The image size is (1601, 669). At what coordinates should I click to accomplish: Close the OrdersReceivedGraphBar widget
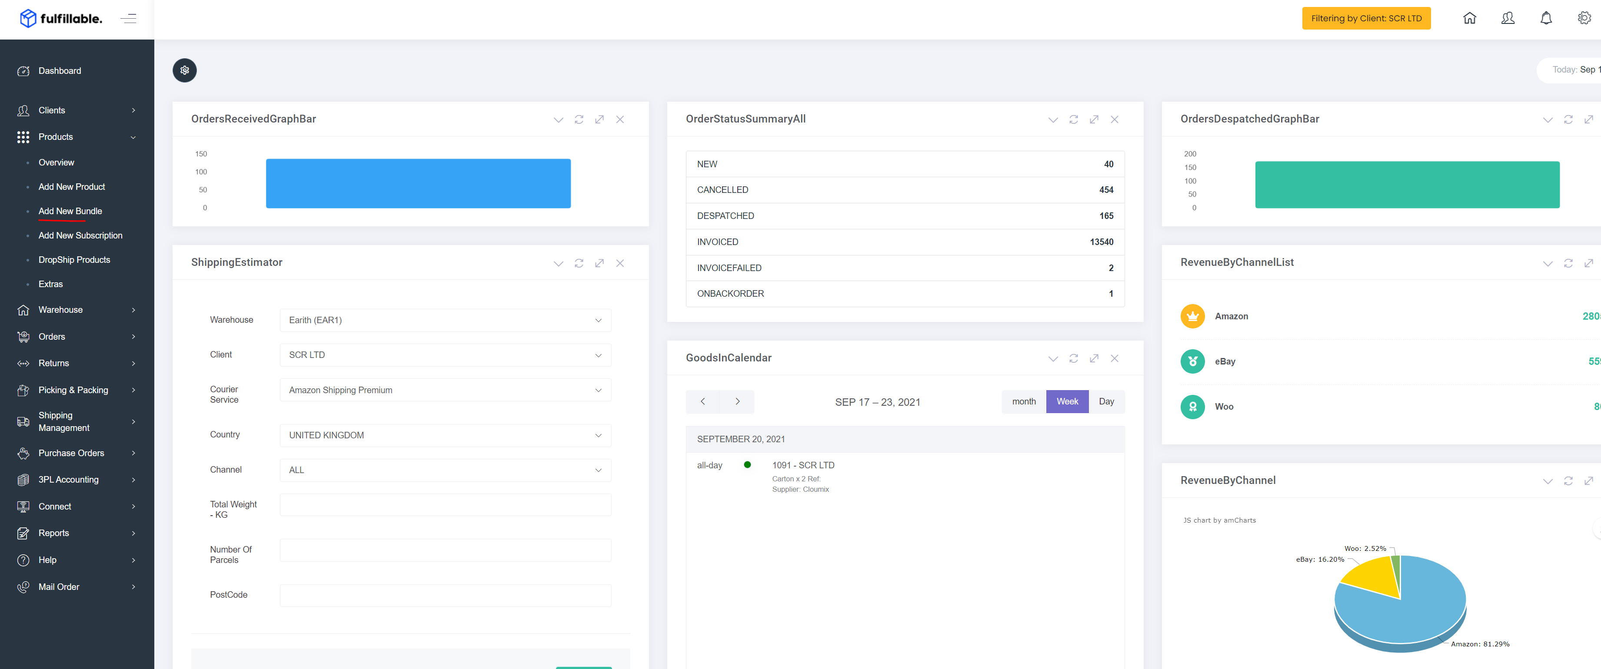coord(619,119)
